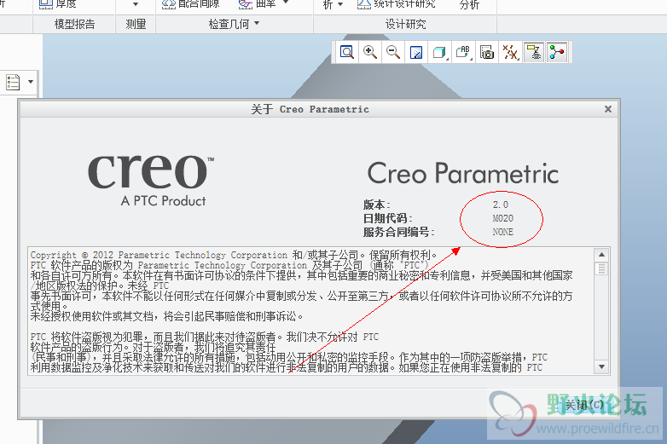Open the 曲率 dropdown arrow

click(286, 3)
